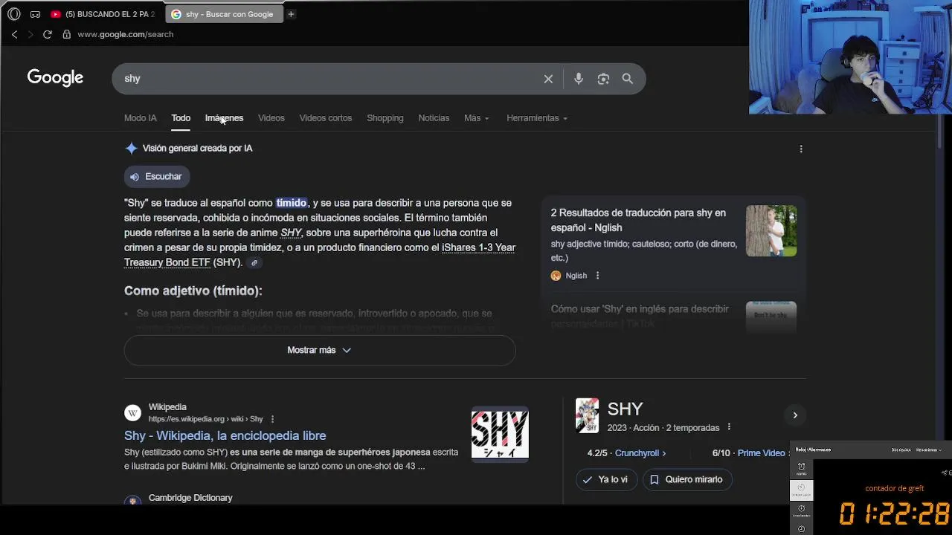Open three-dot menu next to Wikipedia URL
This screenshot has width=952, height=535.
coord(272,419)
